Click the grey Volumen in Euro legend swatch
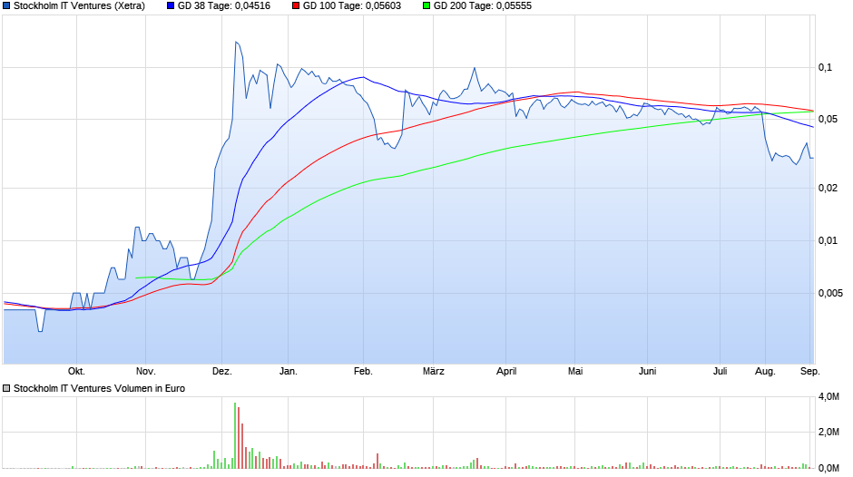 tap(6, 388)
